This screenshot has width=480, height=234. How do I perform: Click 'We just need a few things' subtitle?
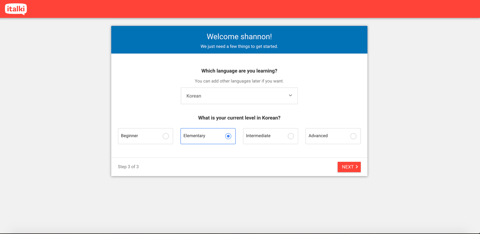coord(239,46)
